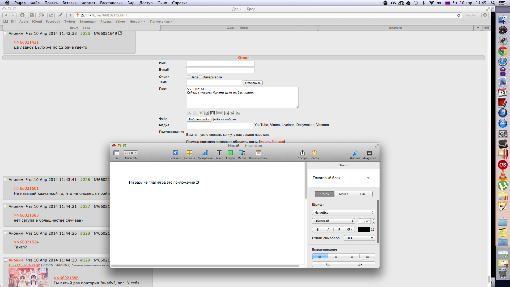The image size is (510, 287).
Task: Check the box for post #226
Action: tap(5, 180)
